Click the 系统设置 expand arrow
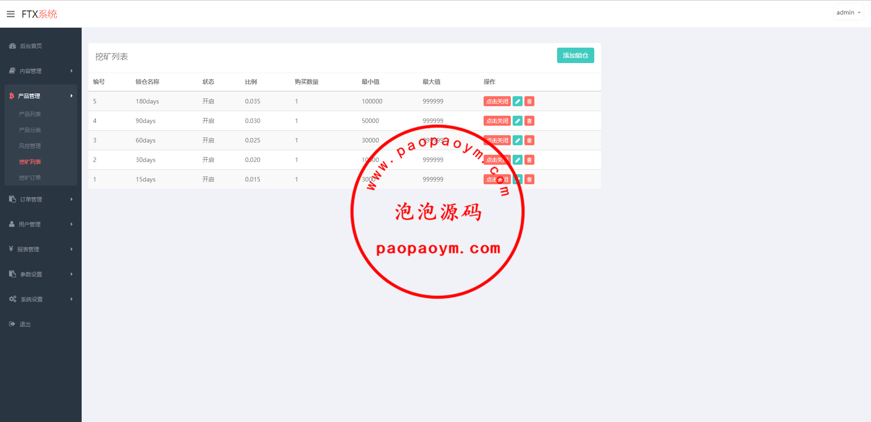Viewport: 871px width, 422px height. coord(71,299)
